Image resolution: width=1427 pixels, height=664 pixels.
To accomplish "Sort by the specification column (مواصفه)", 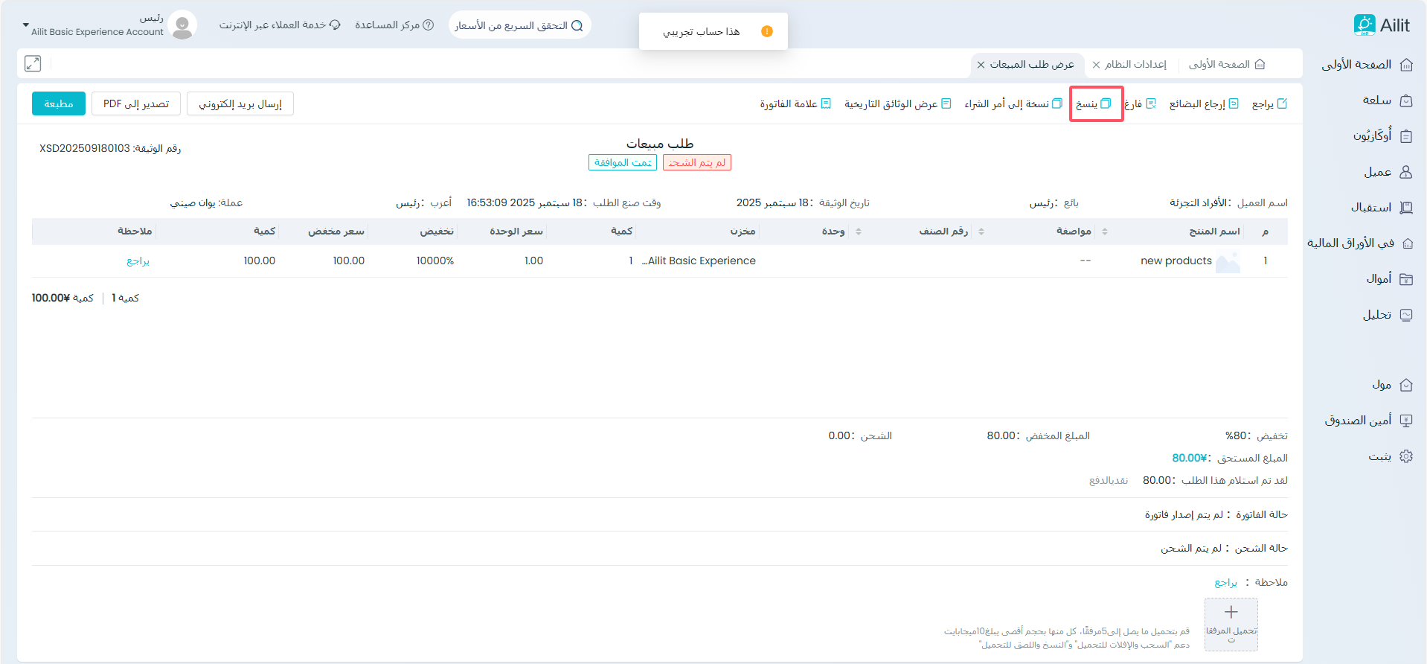I will [1105, 232].
